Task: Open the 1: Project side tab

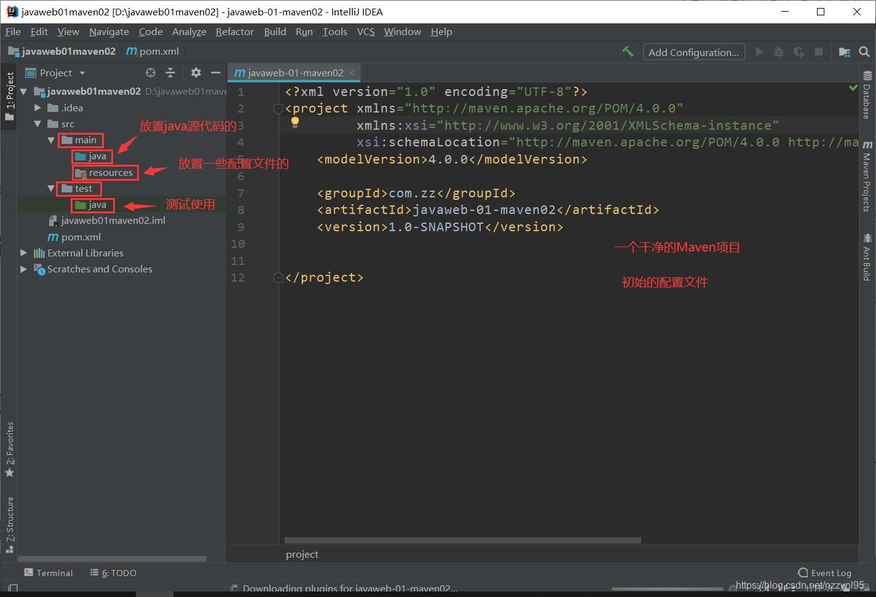Action: (x=9, y=95)
